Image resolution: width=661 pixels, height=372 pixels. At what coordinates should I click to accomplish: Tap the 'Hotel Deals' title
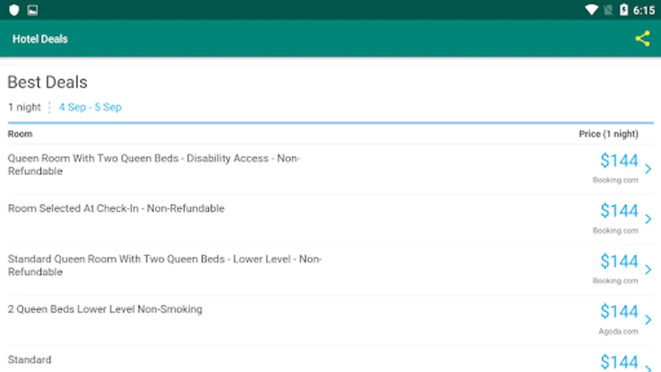point(40,39)
